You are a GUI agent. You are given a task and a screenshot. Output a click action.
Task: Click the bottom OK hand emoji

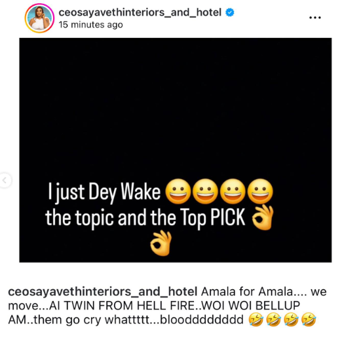161,243
